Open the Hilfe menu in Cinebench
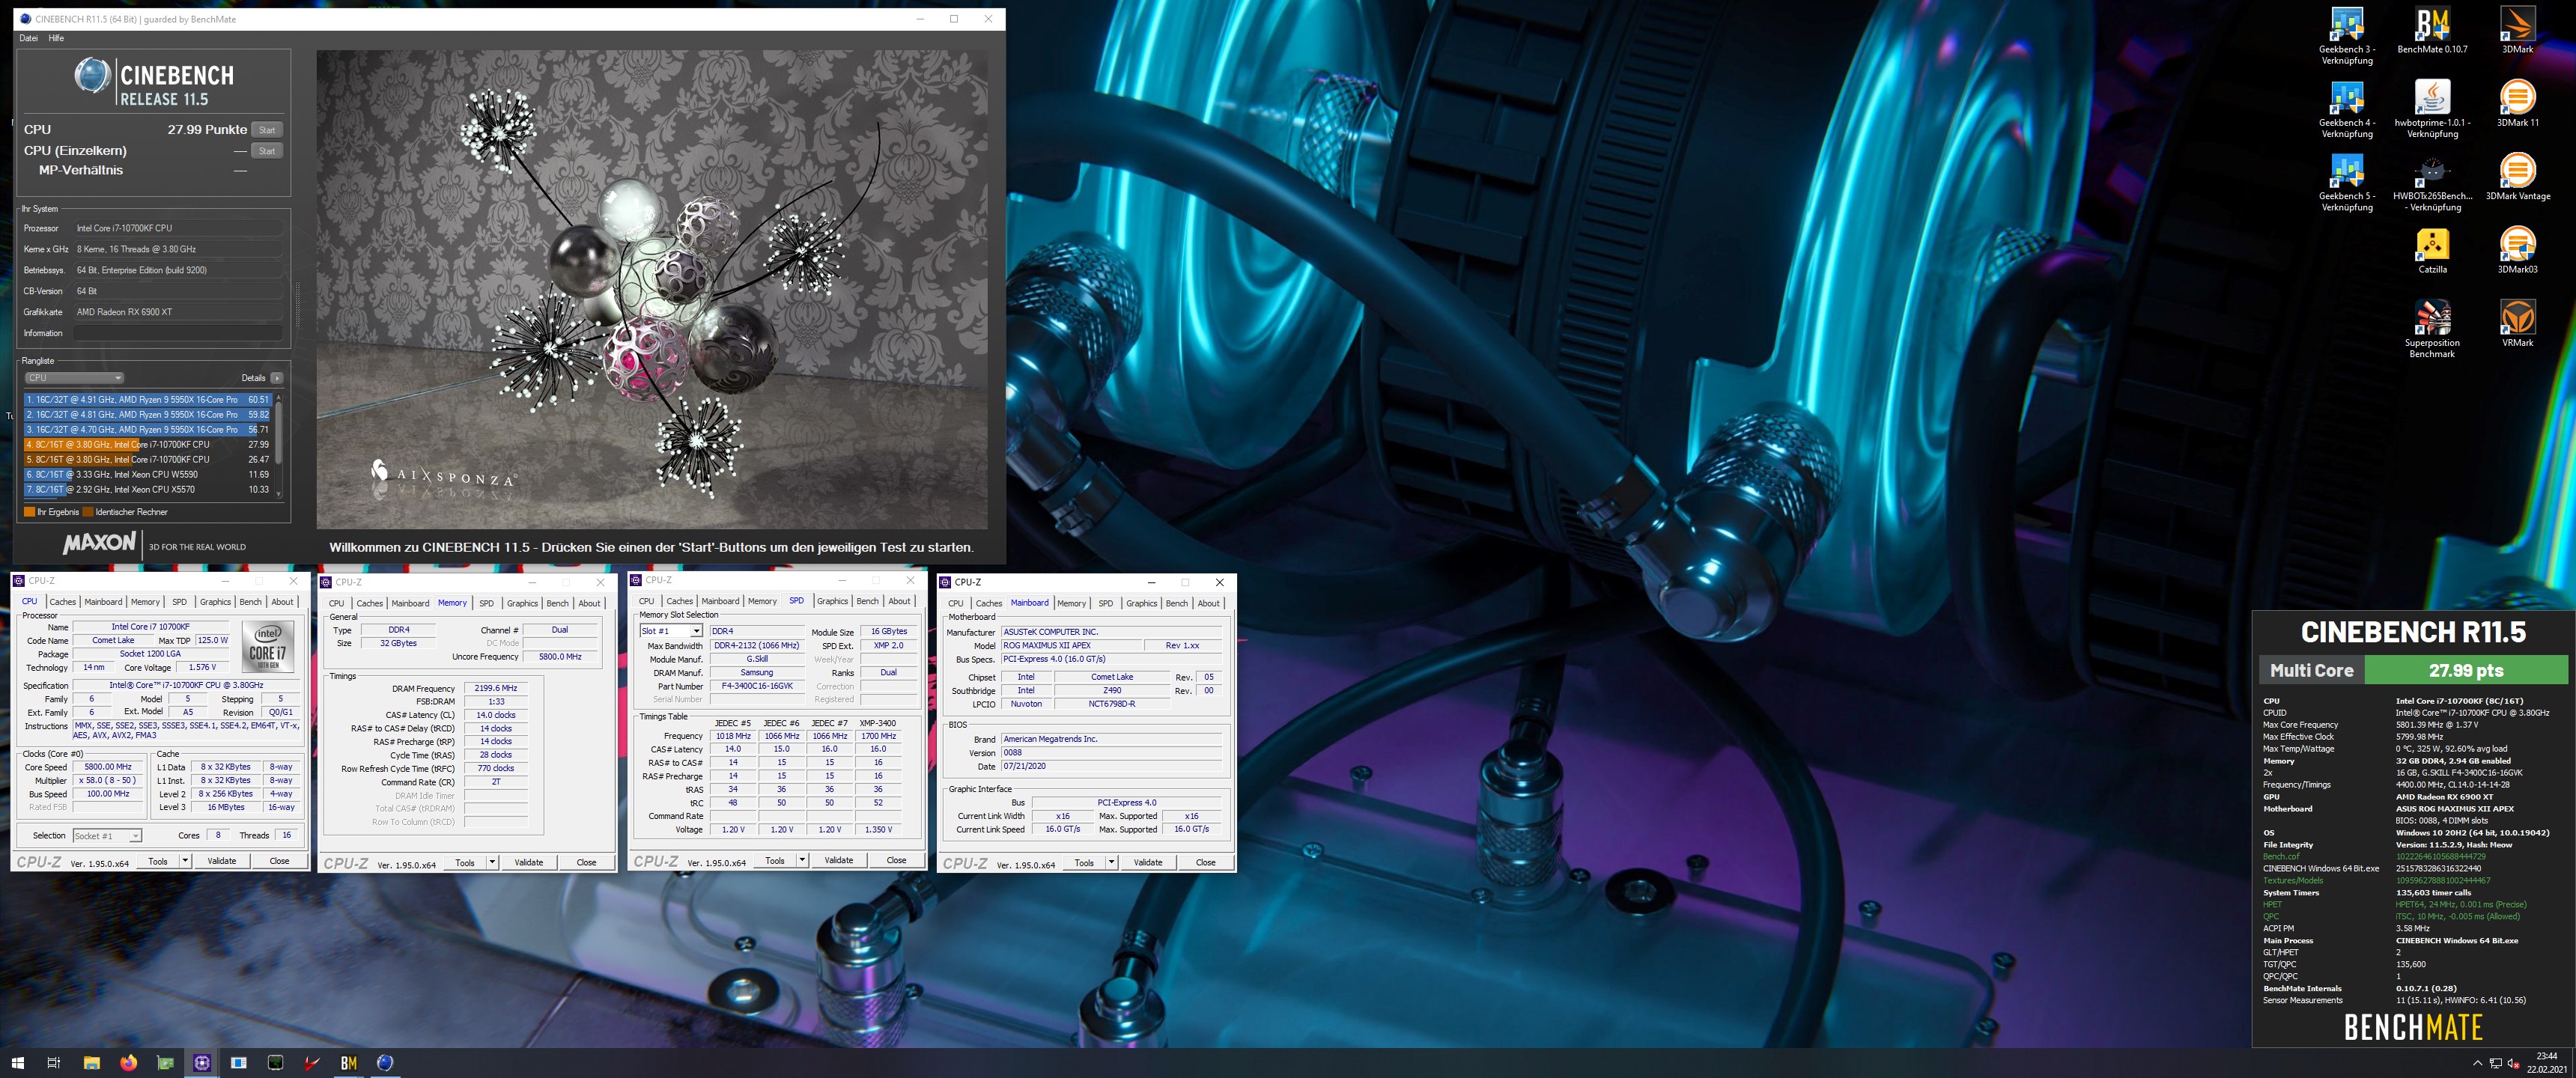Screen dimensions: 2576x1078 point(56,38)
